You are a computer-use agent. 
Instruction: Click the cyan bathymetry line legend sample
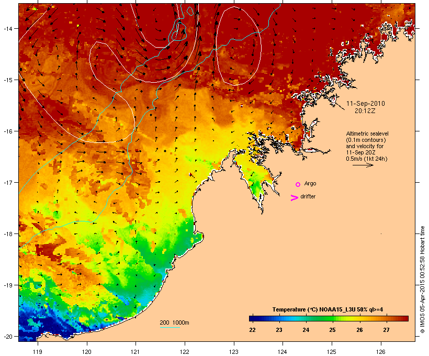[x=170, y=327]
